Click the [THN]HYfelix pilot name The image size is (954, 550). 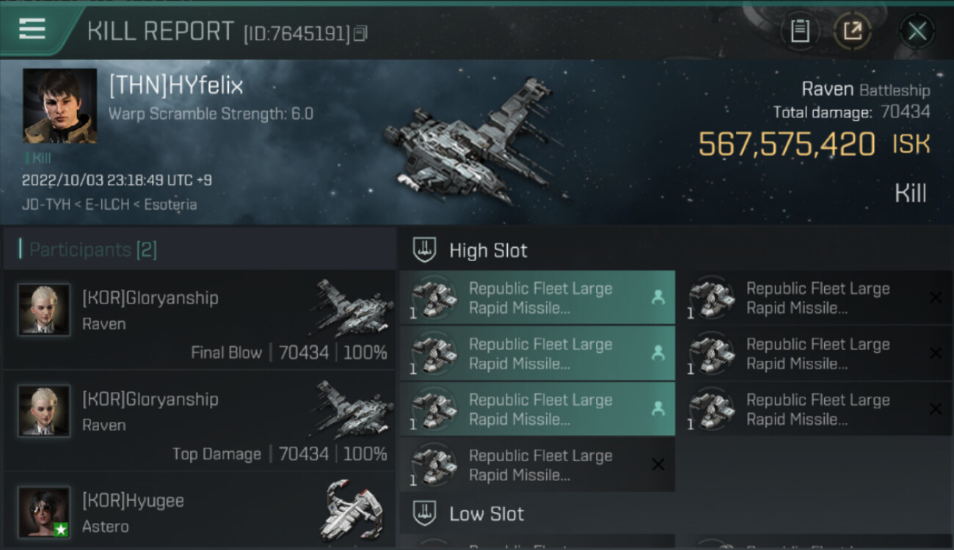click(x=176, y=87)
